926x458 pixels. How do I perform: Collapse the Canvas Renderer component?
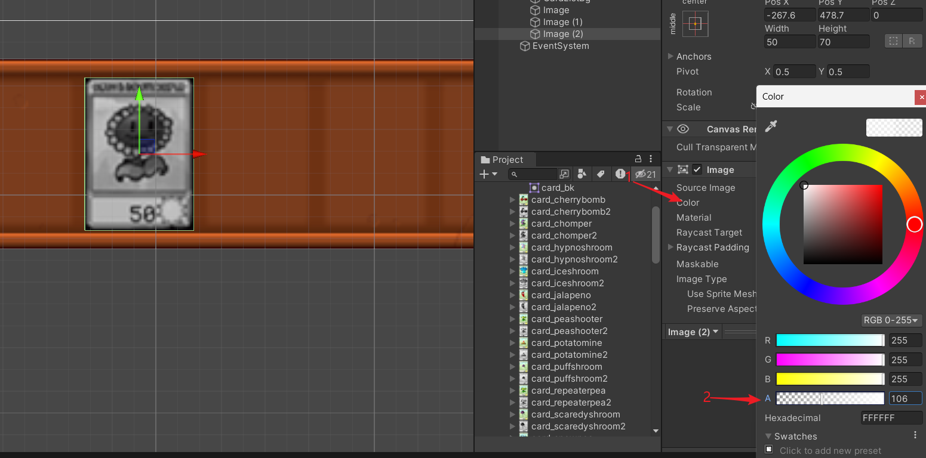(670, 129)
